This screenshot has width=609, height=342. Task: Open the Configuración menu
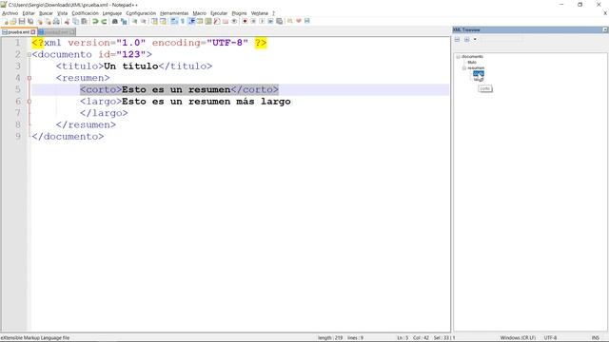click(x=141, y=13)
